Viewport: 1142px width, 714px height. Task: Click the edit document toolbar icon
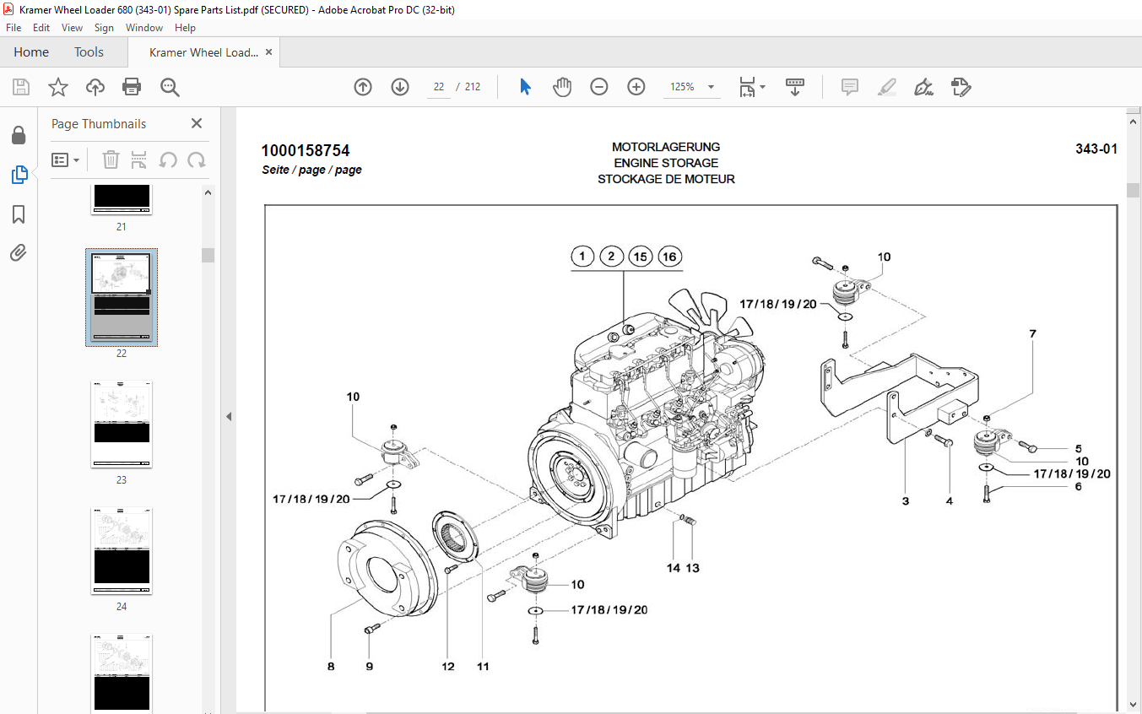tap(961, 87)
